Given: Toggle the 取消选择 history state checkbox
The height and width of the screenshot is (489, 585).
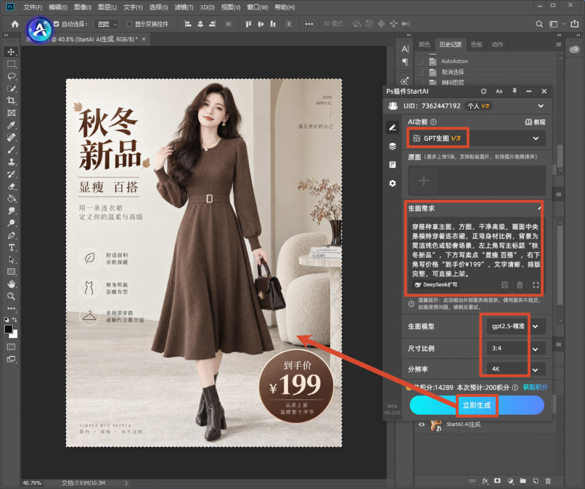Looking at the screenshot, I should (420, 72).
